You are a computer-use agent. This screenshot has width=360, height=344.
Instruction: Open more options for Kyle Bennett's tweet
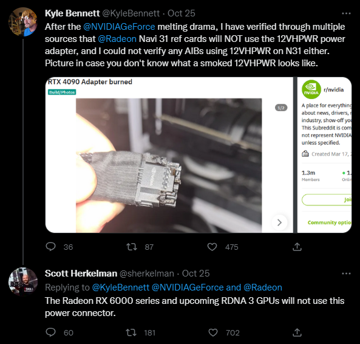pos(346,13)
